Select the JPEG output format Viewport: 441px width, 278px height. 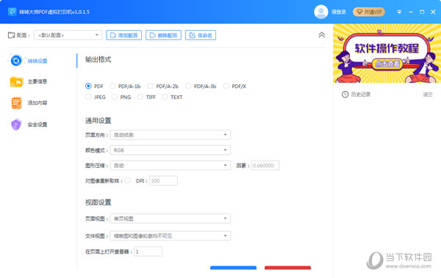(x=88, y=97)
